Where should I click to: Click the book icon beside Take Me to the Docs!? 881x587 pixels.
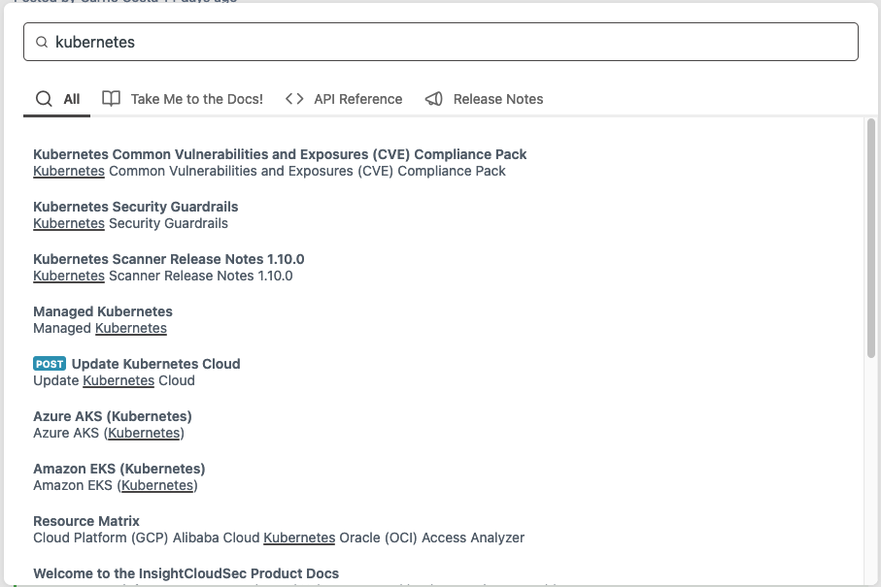pos(112,99)
